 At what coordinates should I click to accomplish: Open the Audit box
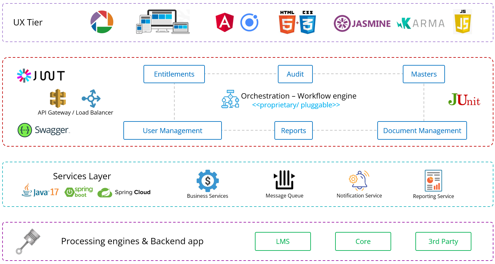tap(295, 74)
